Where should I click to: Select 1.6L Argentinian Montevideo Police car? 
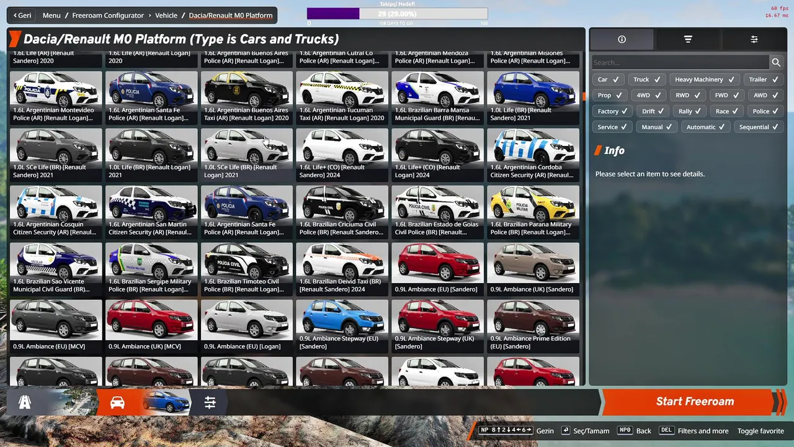(x=56, y=97)
